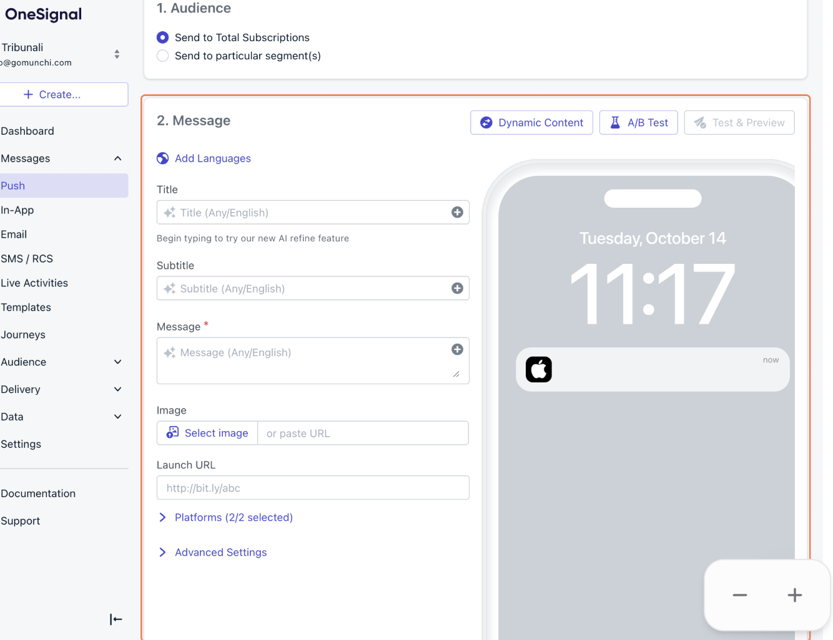The image size is (833, 640).
Task: Click the 'now' timestamp in preview
Action: [771, 360]
